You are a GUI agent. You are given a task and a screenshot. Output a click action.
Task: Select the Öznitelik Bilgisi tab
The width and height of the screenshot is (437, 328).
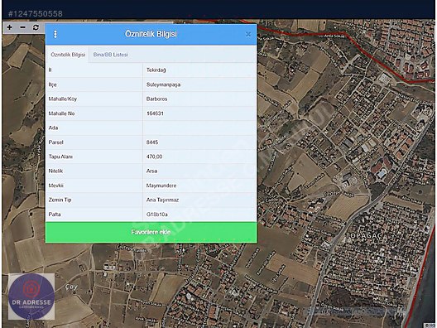pos(68,55)
